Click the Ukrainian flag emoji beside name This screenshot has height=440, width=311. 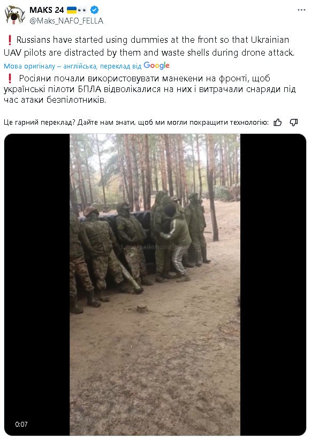pos(72,10)
